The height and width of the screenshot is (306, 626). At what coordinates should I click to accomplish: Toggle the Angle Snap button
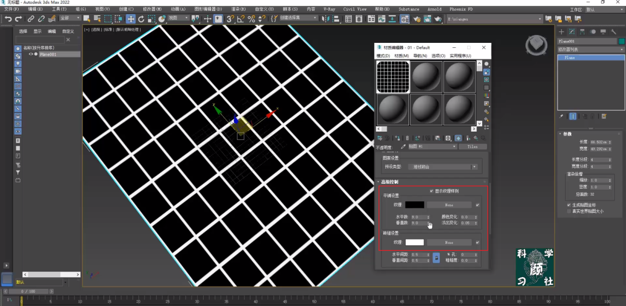pos(241,19)
